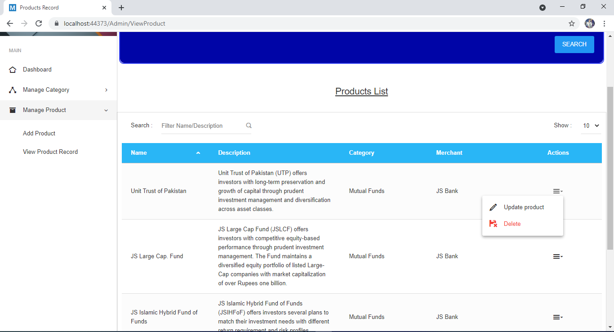Select the Products Record browser tab
This screenshot has height=332, width=614.
point(58,8)
